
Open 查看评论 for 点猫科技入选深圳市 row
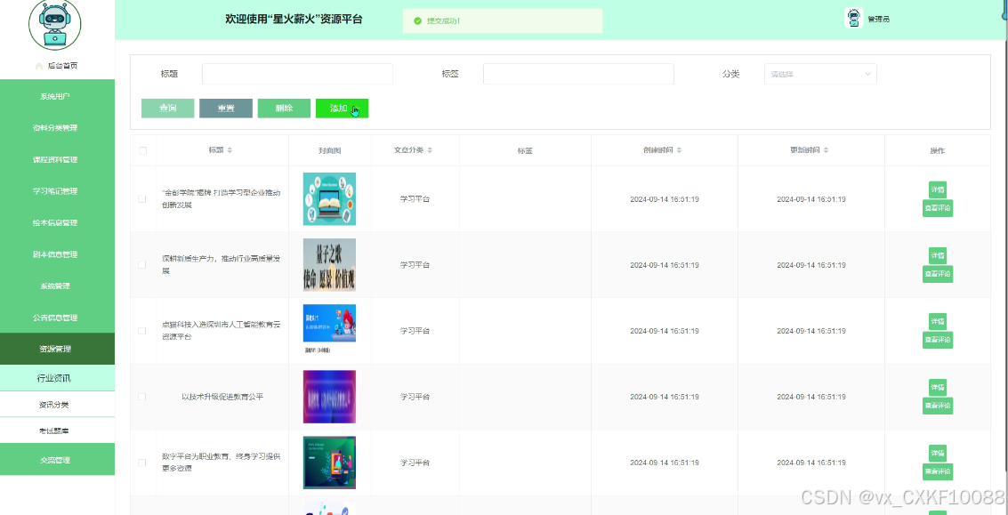[x=938, y=340]
